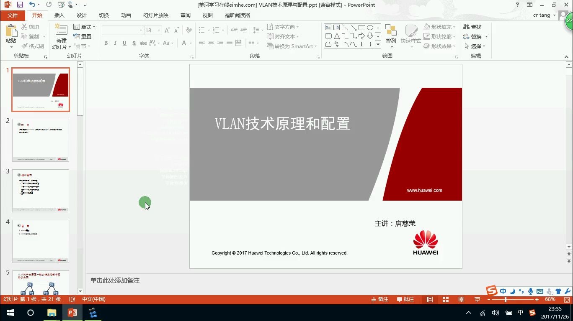Toggle Bold formatting
The width and height of the screenshot is (573, 321).
pyautogui.click(x=106, y=43)
